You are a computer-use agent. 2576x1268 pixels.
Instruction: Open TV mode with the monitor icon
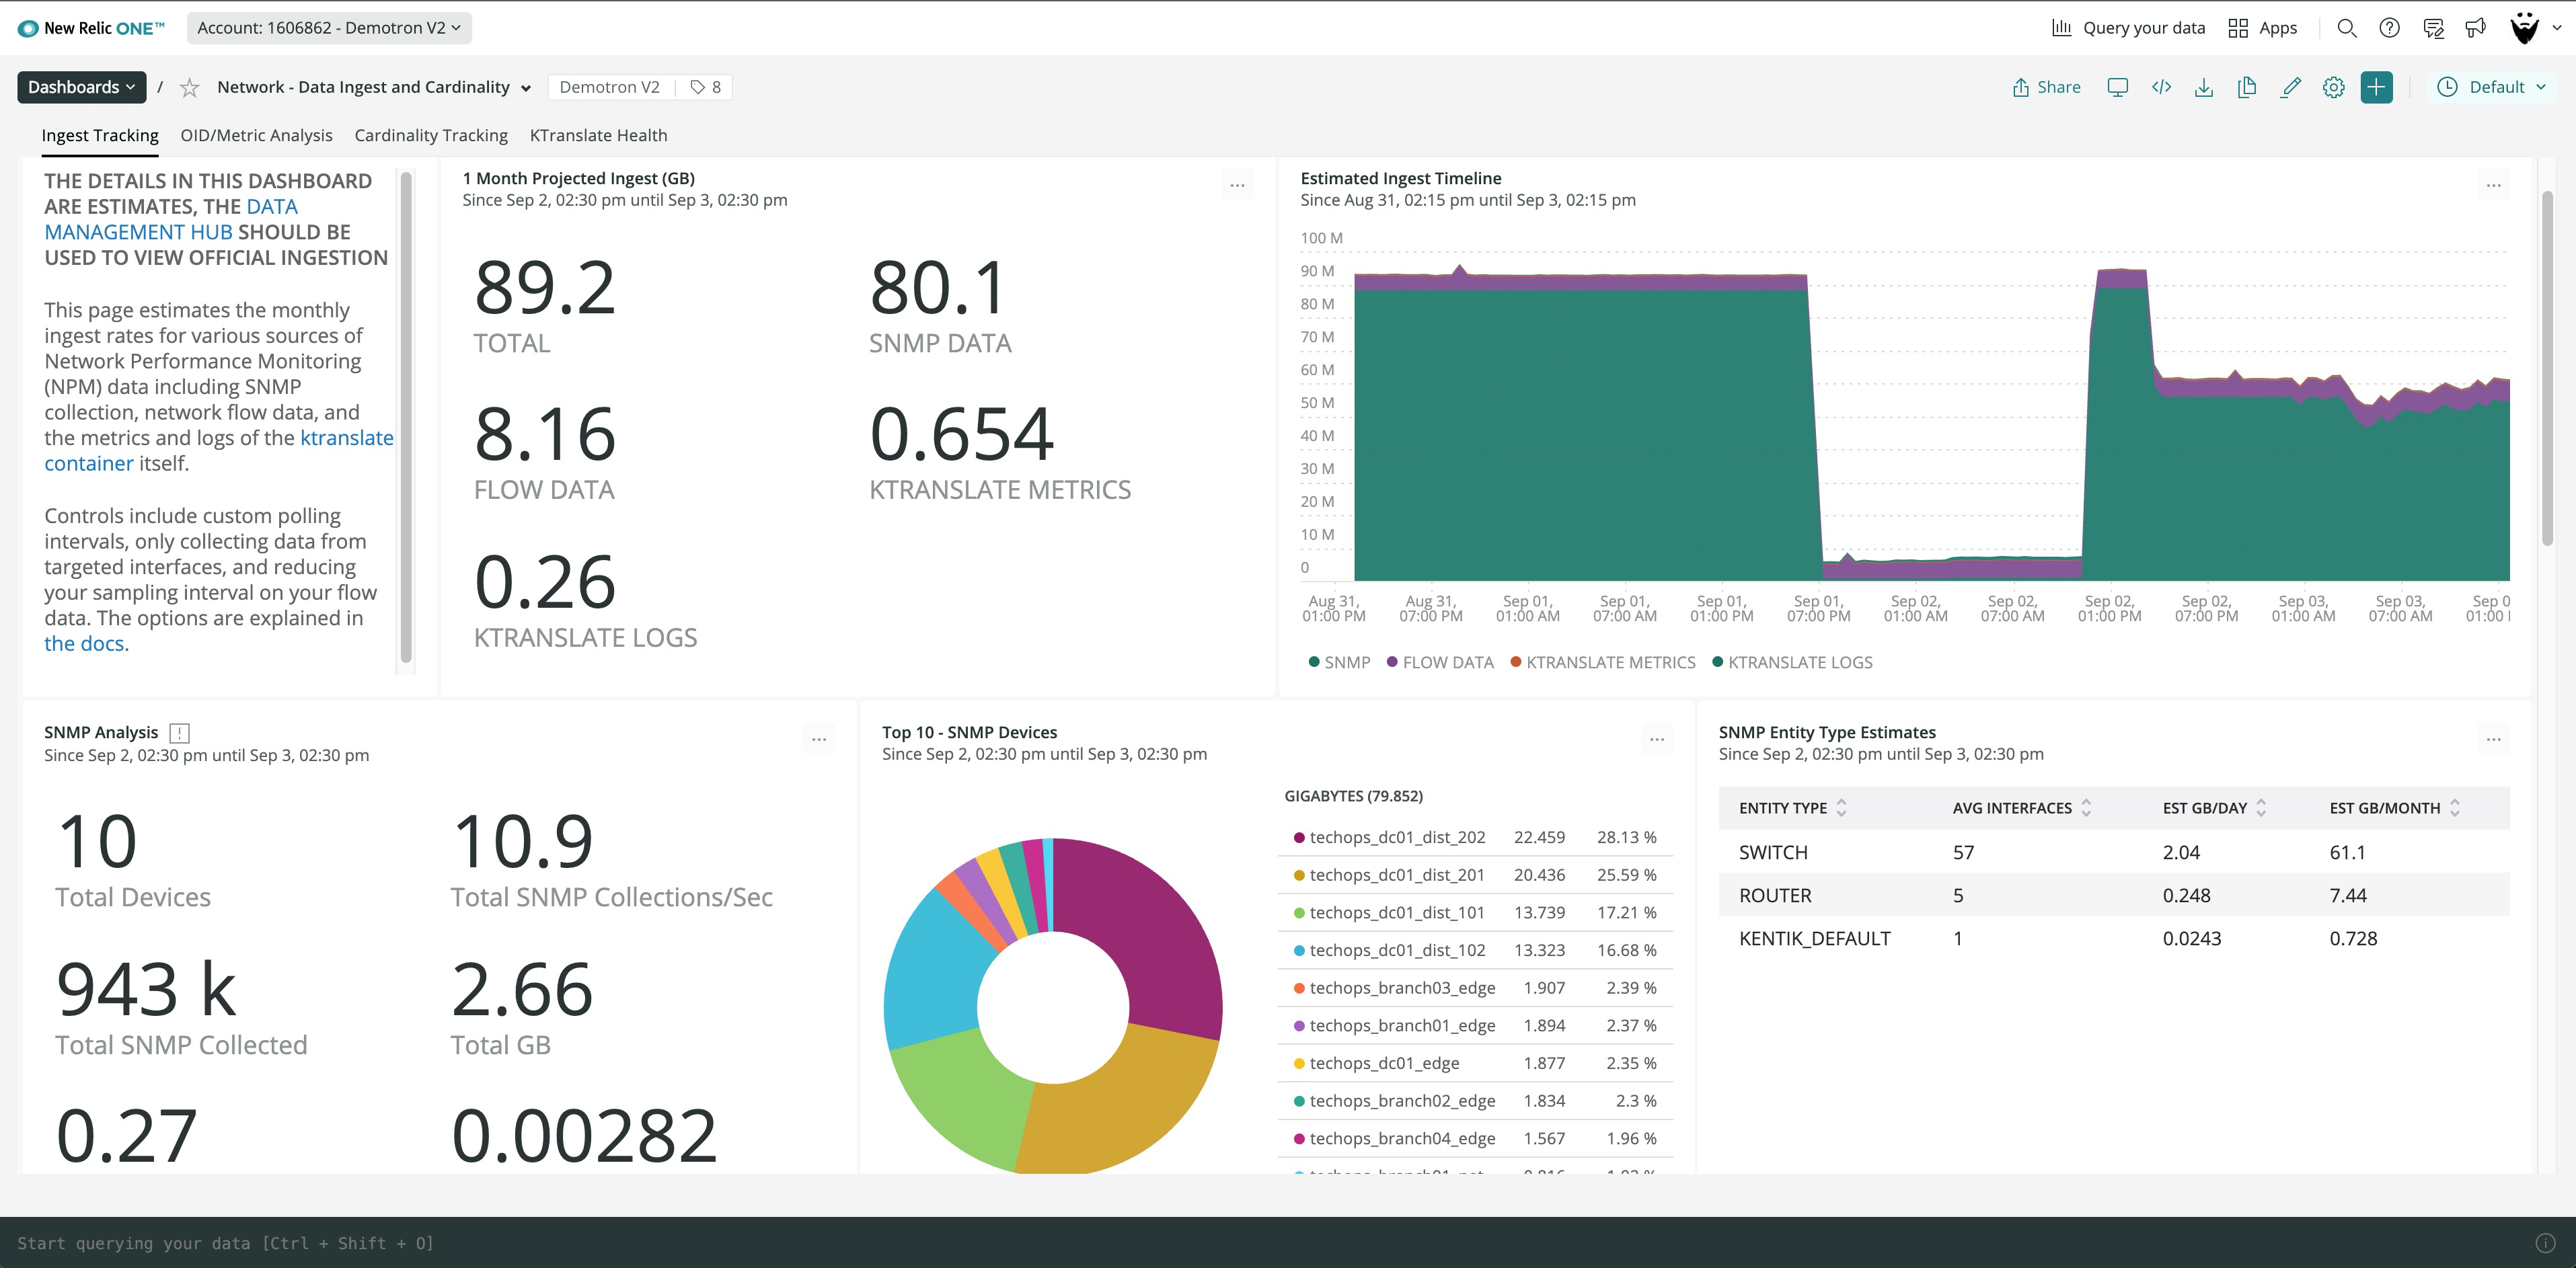point(2117,87)
